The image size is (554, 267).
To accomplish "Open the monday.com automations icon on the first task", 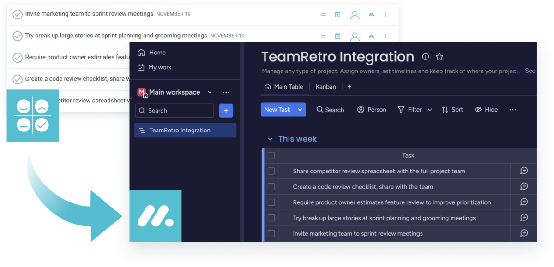I will click(371, 14).
